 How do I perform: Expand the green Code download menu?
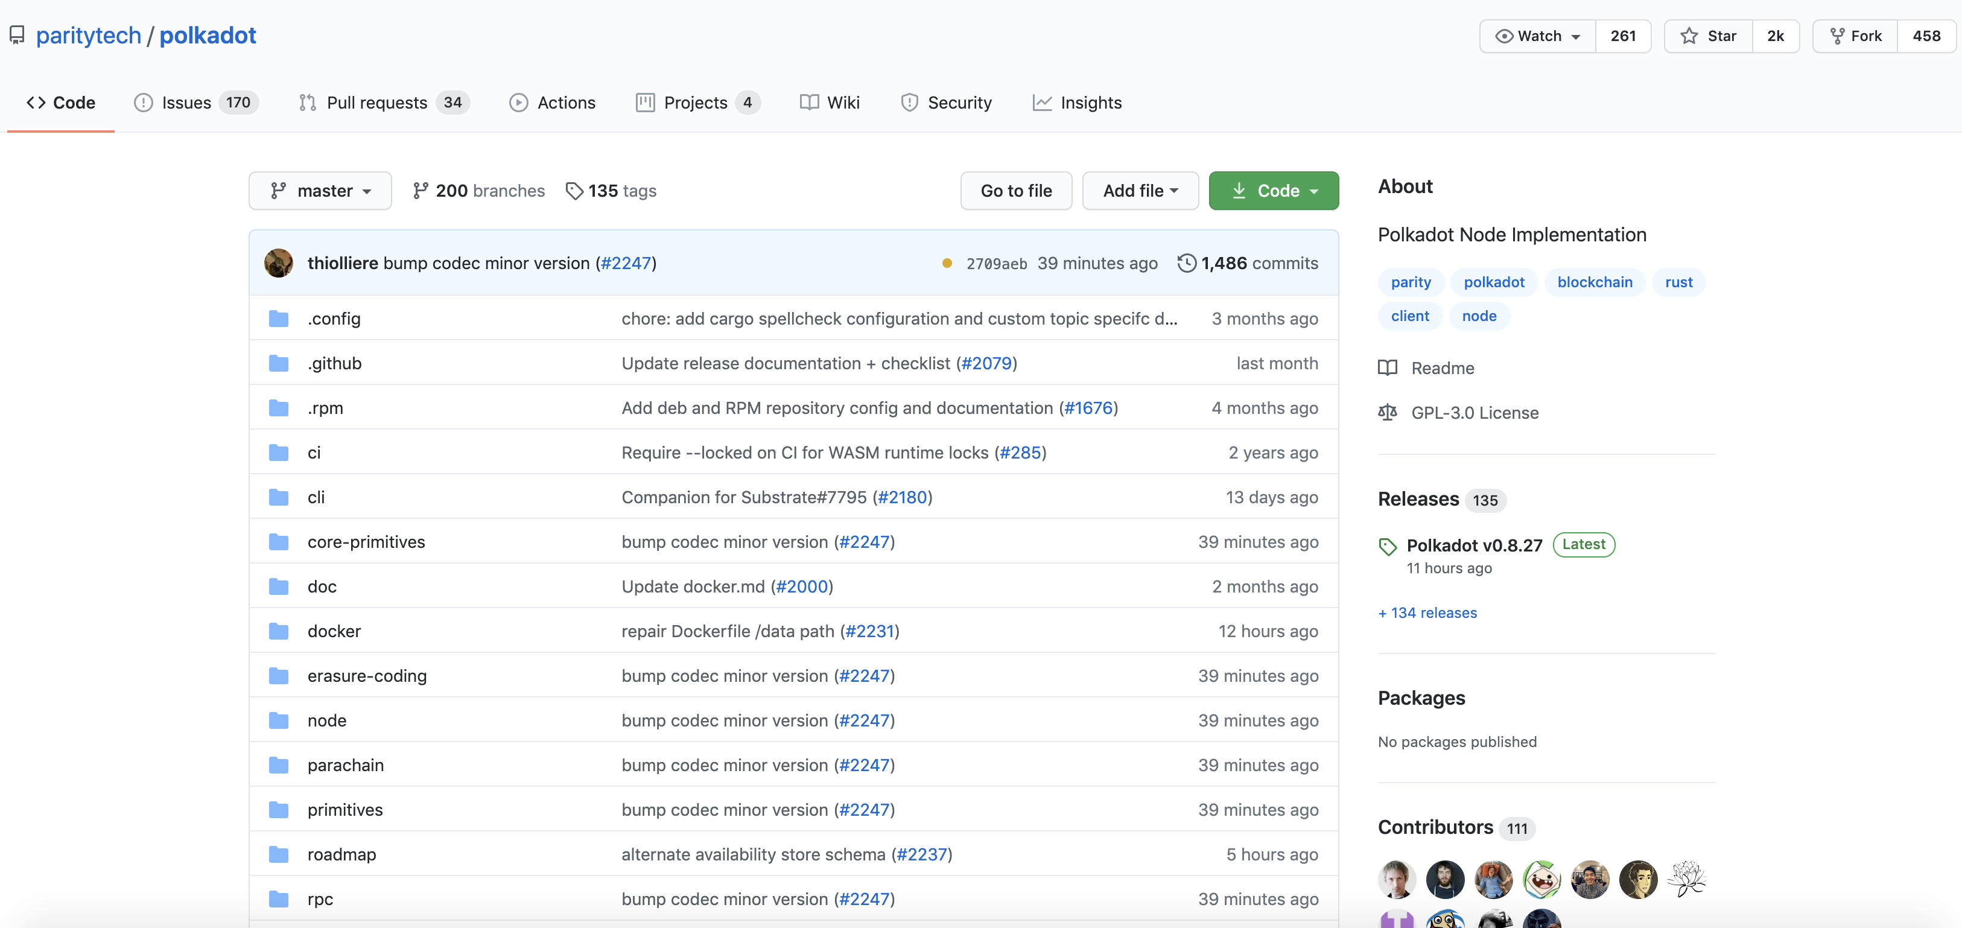click(1273, 191)
